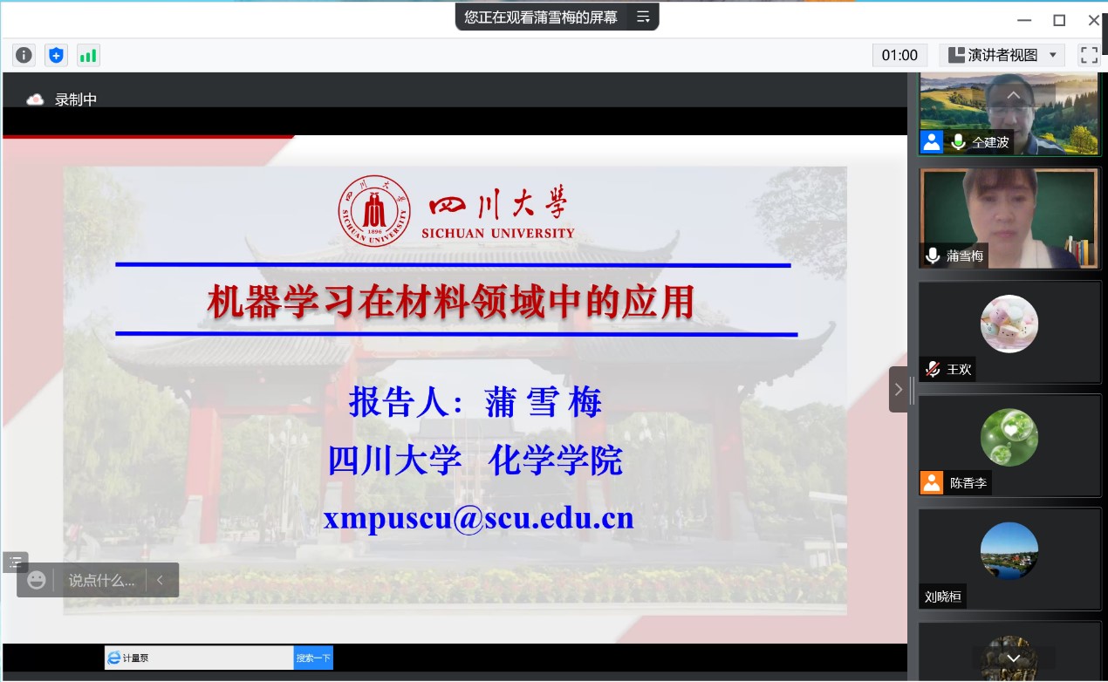Check the green network signal icon

[88, 55]
